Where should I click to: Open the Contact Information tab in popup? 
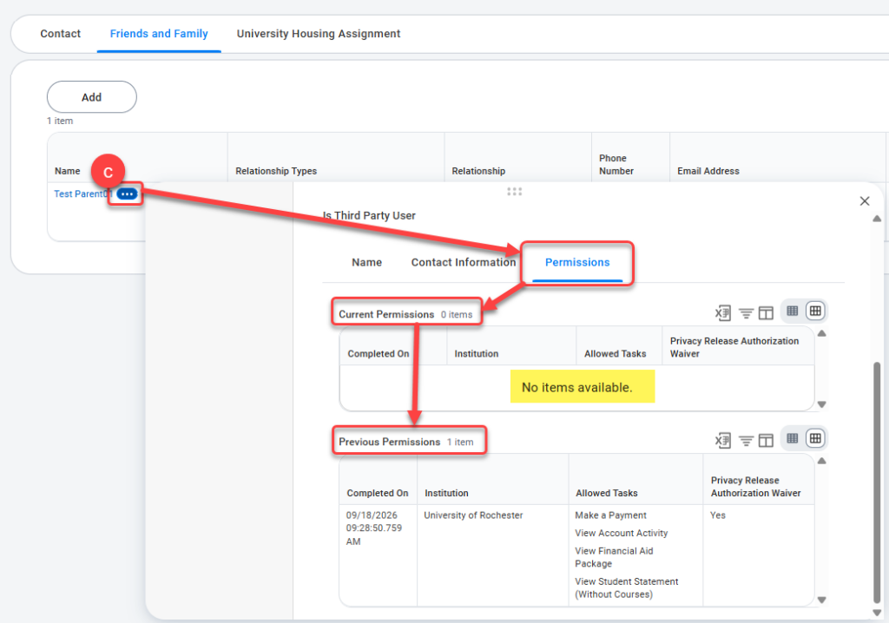coord(464,262)
